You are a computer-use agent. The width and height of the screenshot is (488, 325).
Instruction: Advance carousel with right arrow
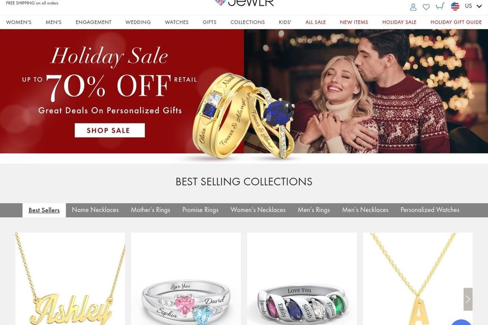point(468,299)
